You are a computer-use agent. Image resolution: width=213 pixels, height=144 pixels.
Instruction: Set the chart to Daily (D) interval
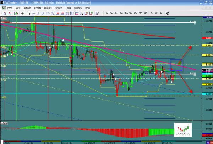[x=152, y=13]
